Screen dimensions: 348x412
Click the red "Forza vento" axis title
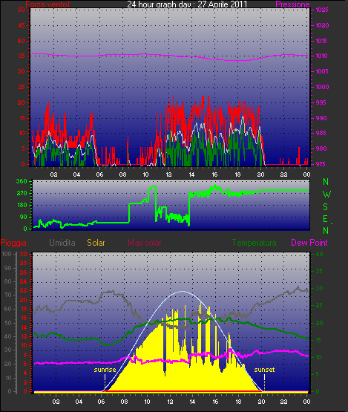pyautogui.click(x=47, y=4)
